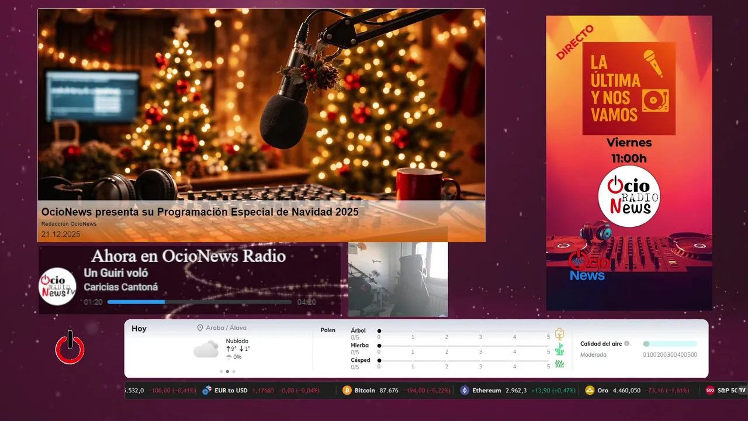Screen dimensions: 748x421
Task: Click the Césped pollen level slider
Action: [x=464, y=360]
